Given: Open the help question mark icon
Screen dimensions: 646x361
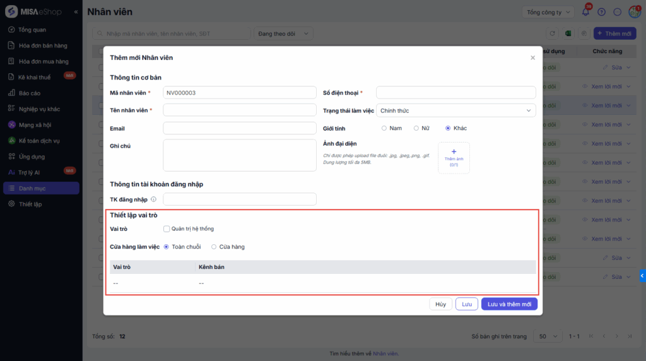Looking at the screenshot, I should point(601,12).
